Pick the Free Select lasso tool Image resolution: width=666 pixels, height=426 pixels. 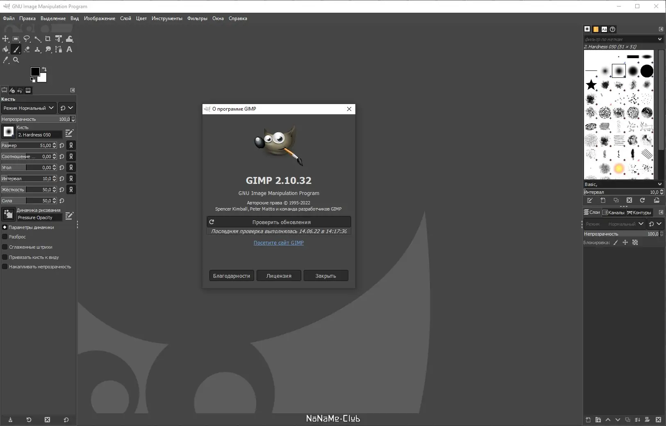[x=27, y=39]
